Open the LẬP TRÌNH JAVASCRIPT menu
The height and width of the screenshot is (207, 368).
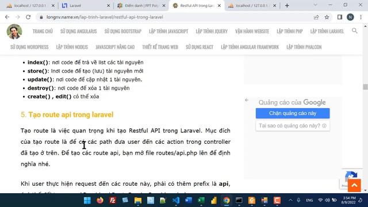point(168,31)
